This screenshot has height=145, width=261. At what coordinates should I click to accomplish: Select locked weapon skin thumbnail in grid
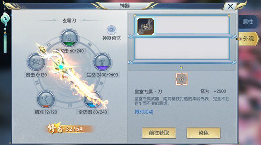146,26
